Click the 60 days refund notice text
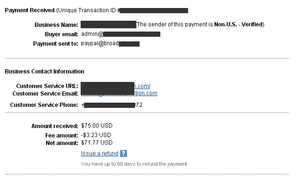Screen dimensions: 290x178 tap(135, 164)
